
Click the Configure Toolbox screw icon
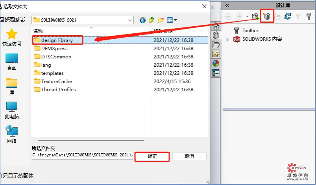point(309,16)
